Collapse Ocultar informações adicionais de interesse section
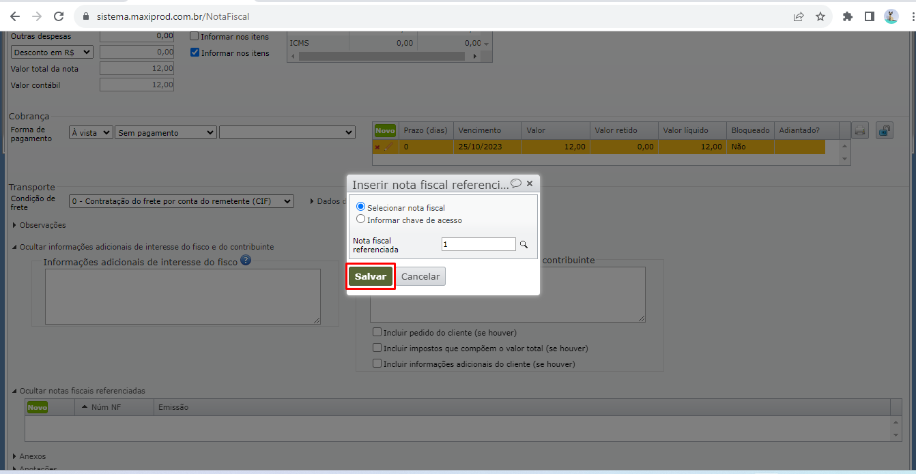Screen dimensions: 916x474 point(143,247)
